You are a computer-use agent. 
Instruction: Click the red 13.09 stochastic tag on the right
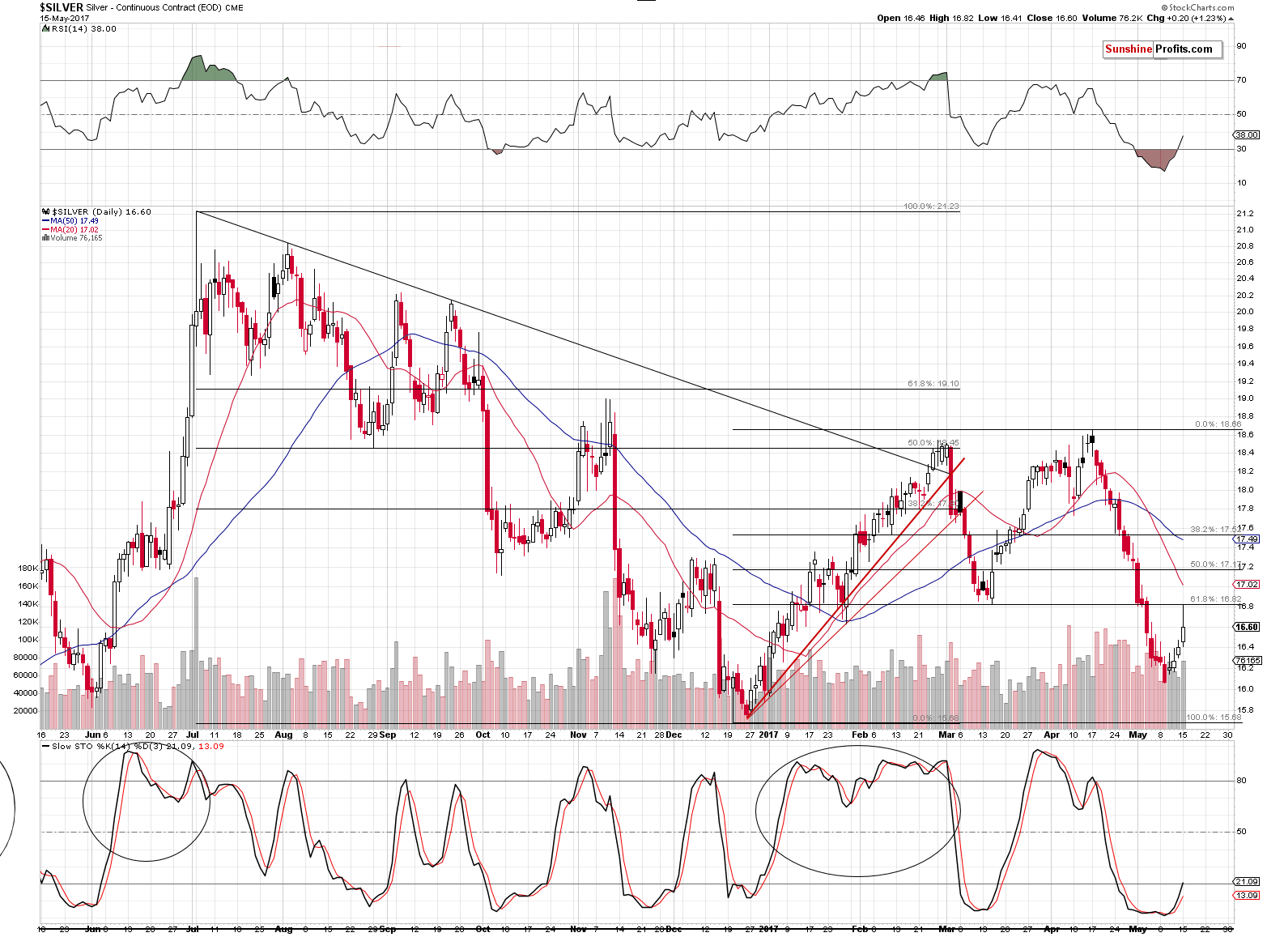[1247, 895]
